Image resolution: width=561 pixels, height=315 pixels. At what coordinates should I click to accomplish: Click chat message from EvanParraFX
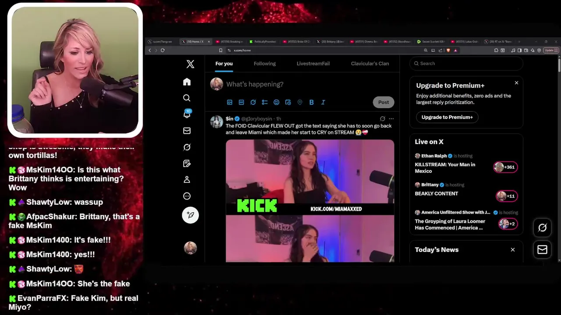coord(74,303)
